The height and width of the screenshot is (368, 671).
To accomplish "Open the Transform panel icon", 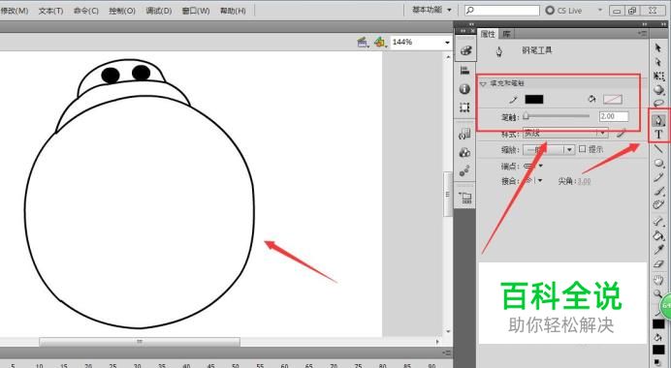I will [465, 107].
